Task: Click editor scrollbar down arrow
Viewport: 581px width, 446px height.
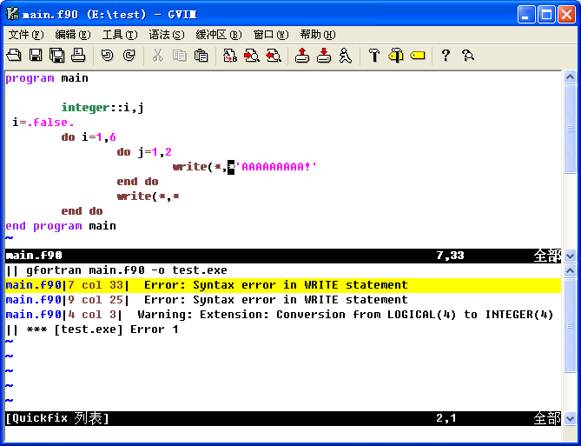Action: (x=570, y=256)
